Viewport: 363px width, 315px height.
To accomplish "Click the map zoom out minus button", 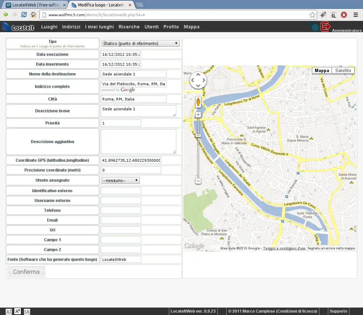I will 198,181.
